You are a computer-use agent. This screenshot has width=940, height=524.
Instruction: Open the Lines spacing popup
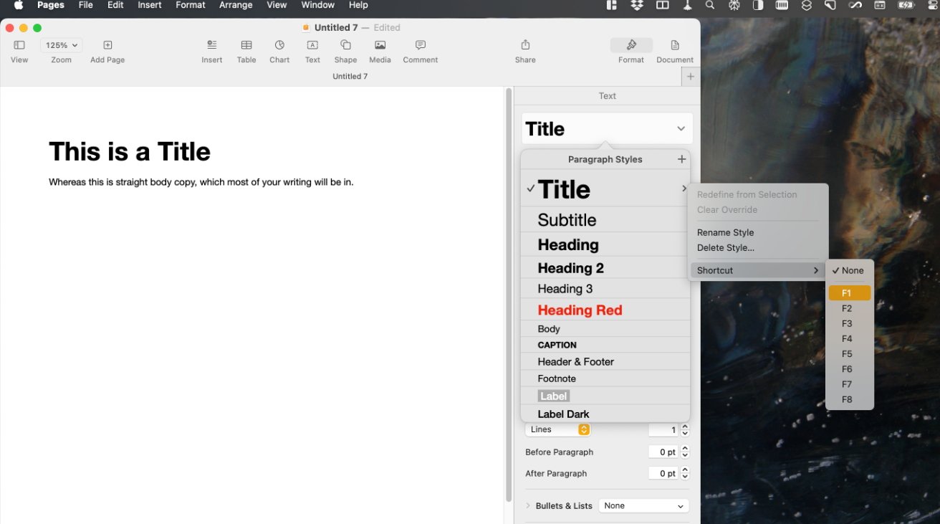[x=557, y=429]
